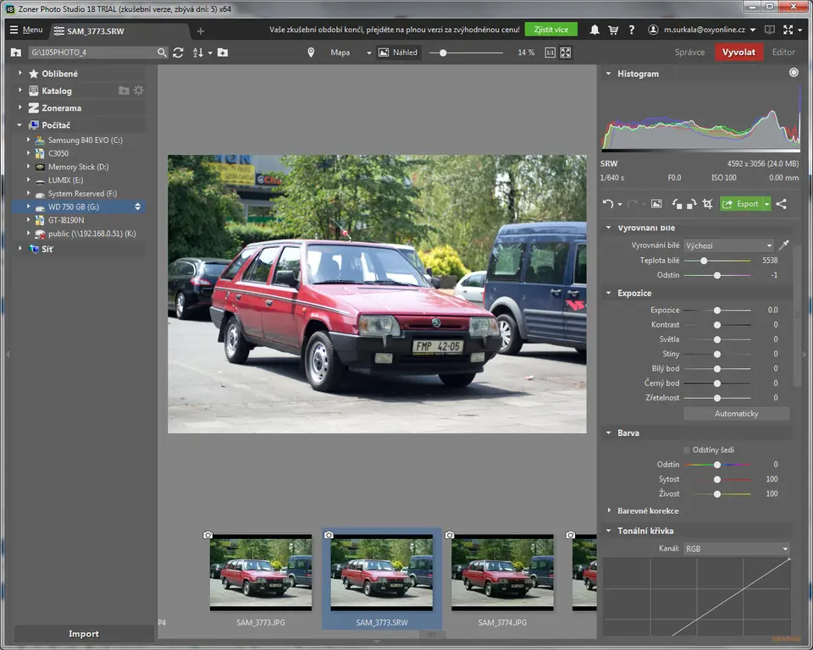This screenshot has width=813, height=650.
Task: Rotate the photo left with the toolbar icon
Action: point(677,204)
